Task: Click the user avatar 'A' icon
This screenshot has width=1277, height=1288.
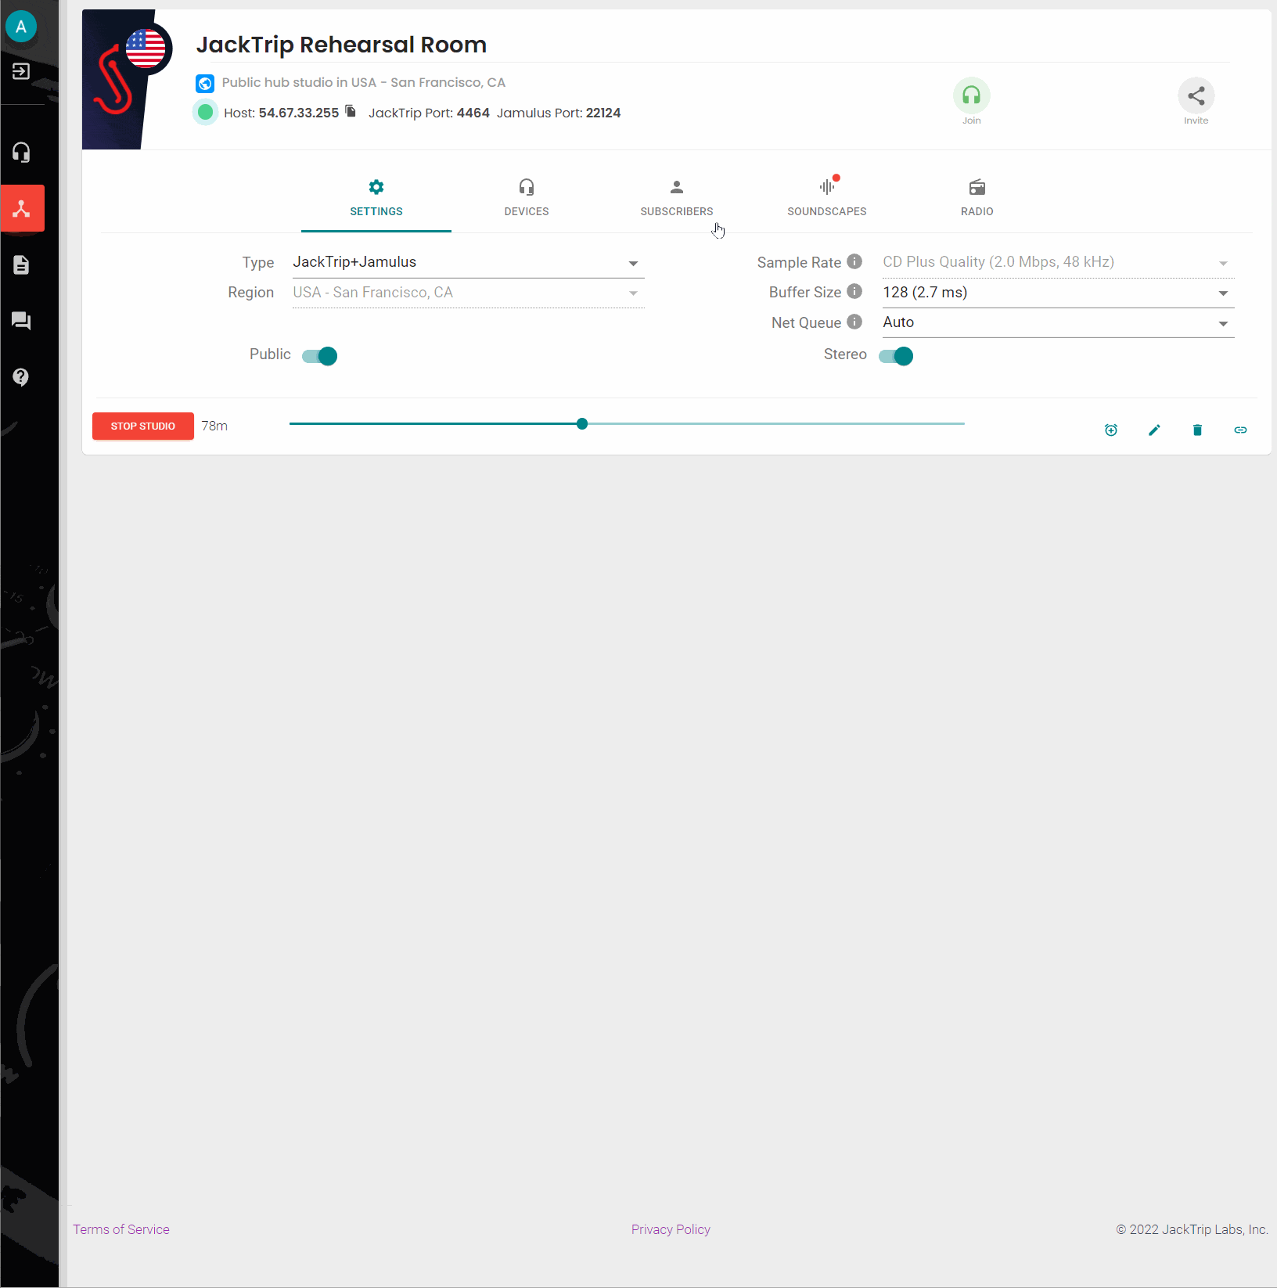Action: [21, 27]
